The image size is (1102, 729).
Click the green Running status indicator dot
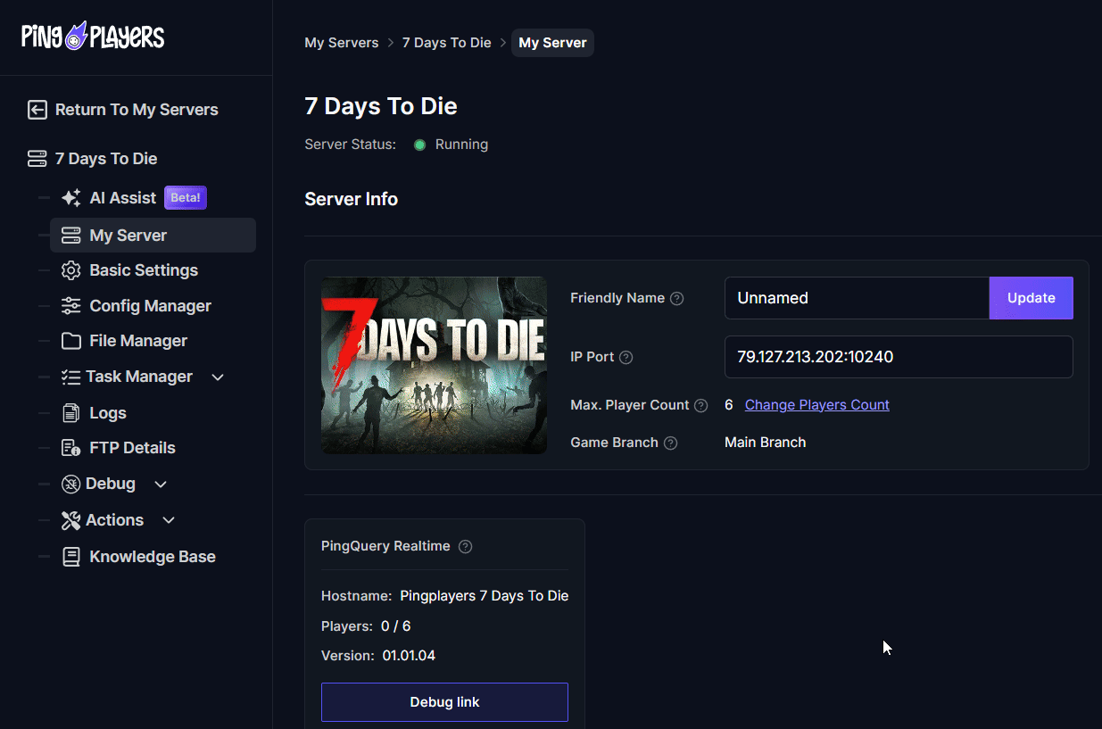click(419, 145)
